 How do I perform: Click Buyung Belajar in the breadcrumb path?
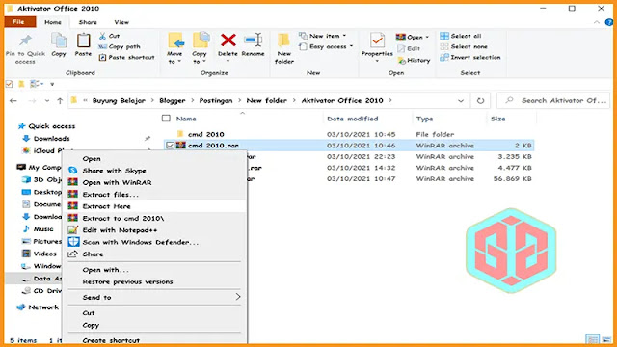tap(119, 100)
